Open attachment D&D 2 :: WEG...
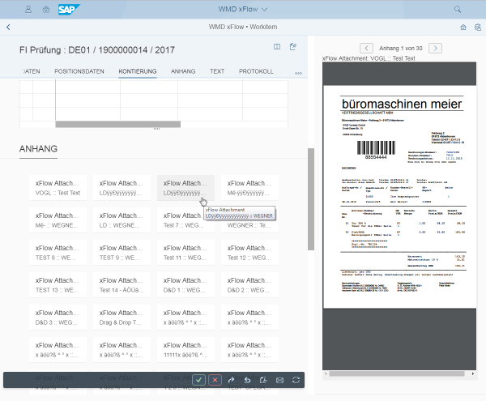Image resolution: width=486 pixels, height=401 pixels. point(249,285)
